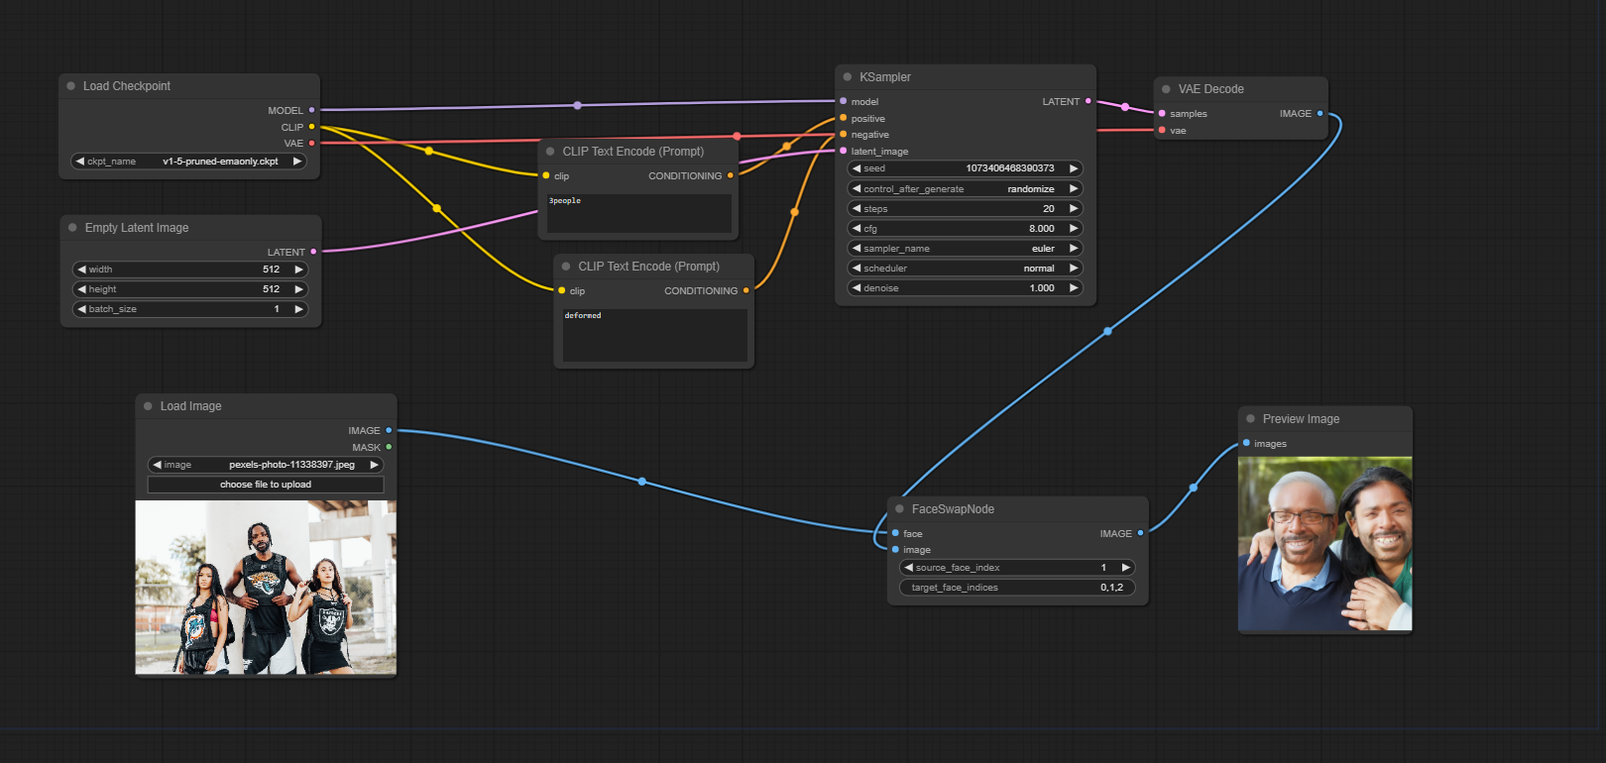Image resolution: width=1606 pixels, height=763 pixels.
Task: Click the CLIP output socket on Load Checkpoint
Action: pos(311,127)
